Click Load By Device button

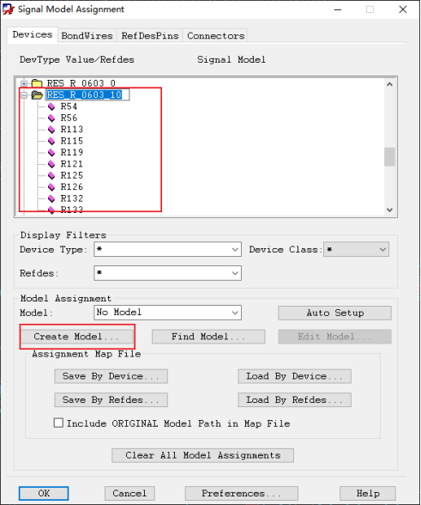(295, 376)
